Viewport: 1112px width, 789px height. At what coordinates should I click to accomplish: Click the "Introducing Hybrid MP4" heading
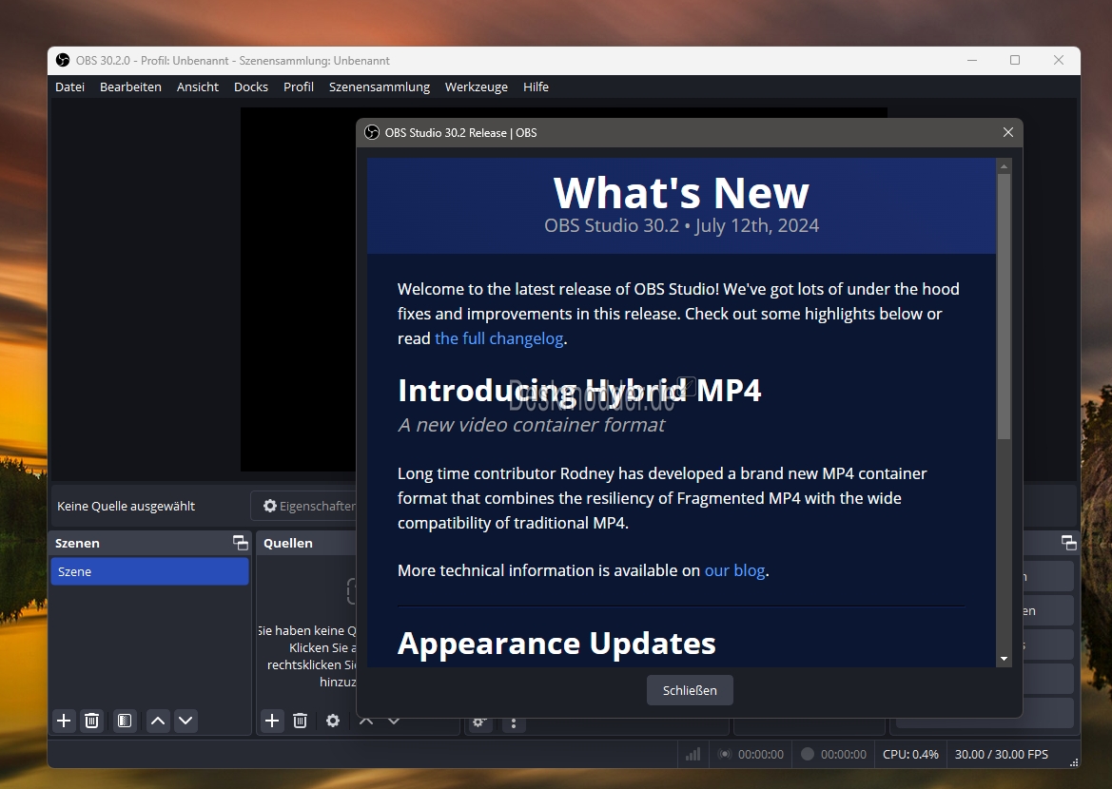[579, 390]
